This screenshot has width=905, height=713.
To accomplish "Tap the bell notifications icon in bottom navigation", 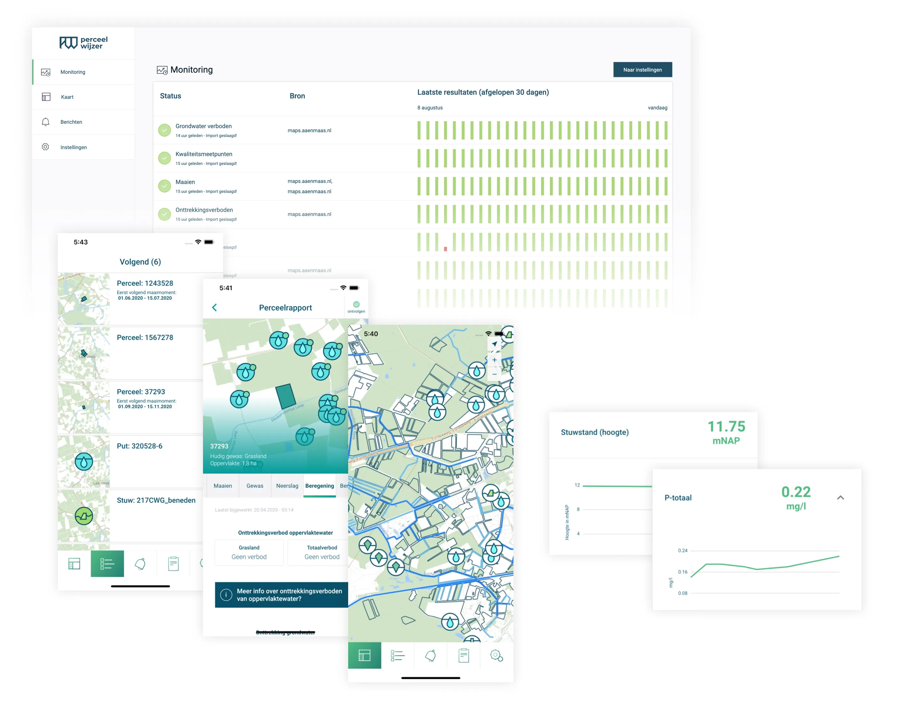I will point(431,656).
